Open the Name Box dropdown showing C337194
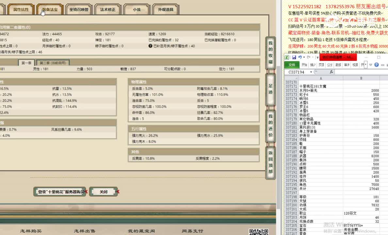 tap(311, 72)
